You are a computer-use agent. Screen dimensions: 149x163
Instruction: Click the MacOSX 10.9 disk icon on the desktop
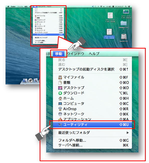coord(124,37)
